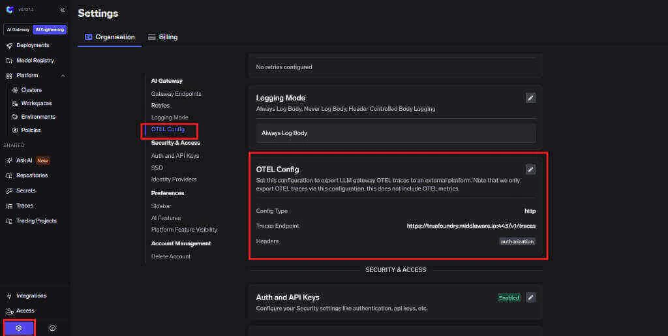
Task: Edit Auth and API Keys pencil icon
Action: [530, 298]
